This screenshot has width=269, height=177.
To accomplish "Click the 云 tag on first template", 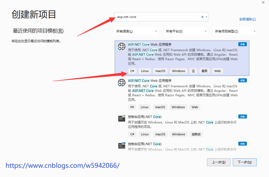I will pos(193,71).
